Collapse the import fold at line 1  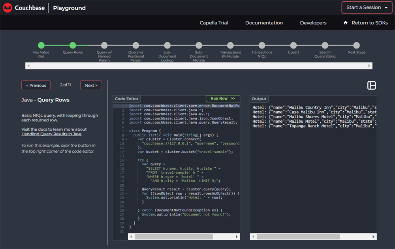pos(126,106)
